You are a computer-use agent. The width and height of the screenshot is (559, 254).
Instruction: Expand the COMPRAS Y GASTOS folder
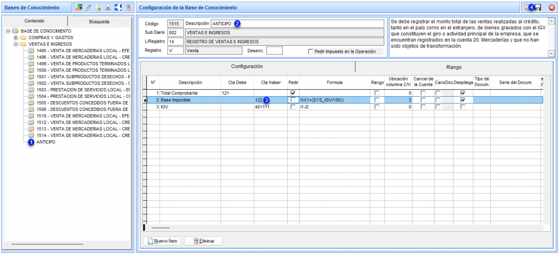tap(15, 38)
